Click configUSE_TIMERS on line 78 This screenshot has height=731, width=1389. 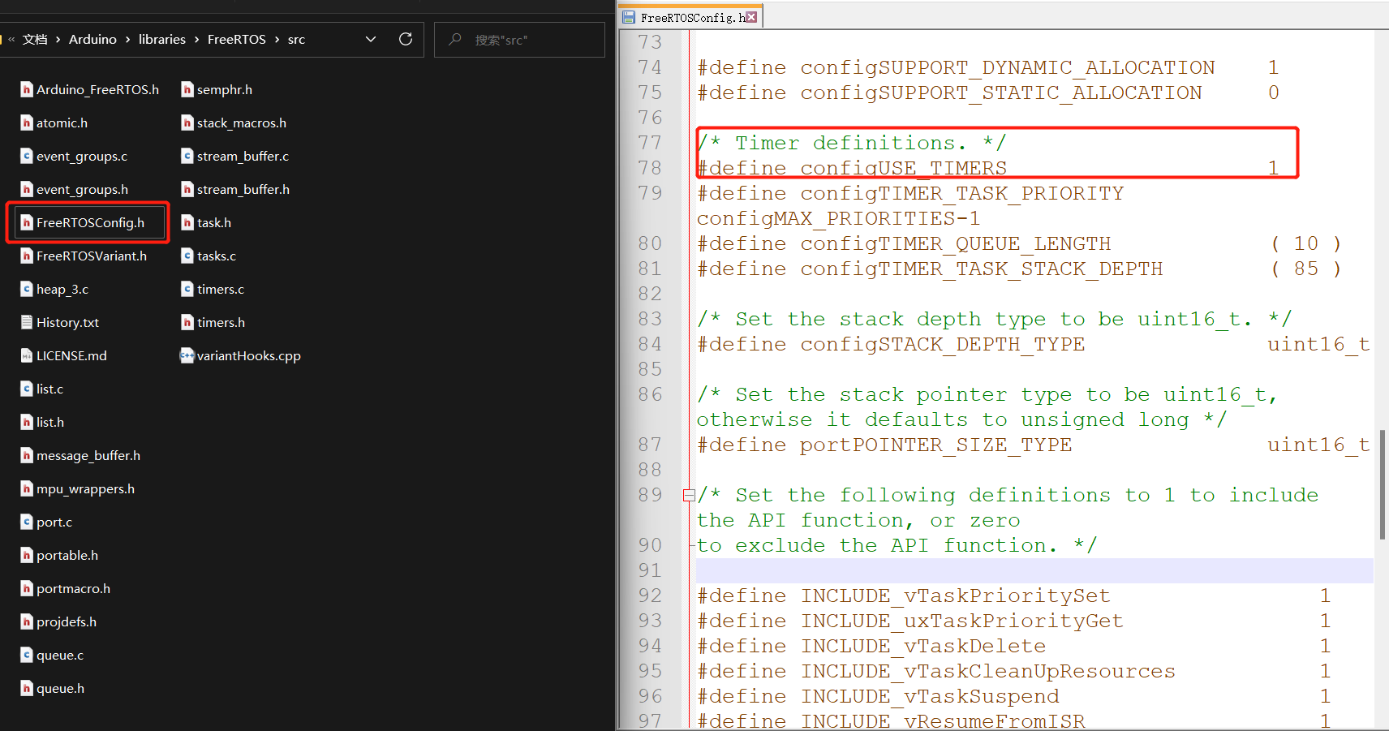903,168
